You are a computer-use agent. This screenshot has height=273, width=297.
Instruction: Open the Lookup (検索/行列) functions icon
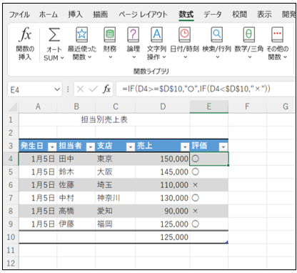(216, 35)
